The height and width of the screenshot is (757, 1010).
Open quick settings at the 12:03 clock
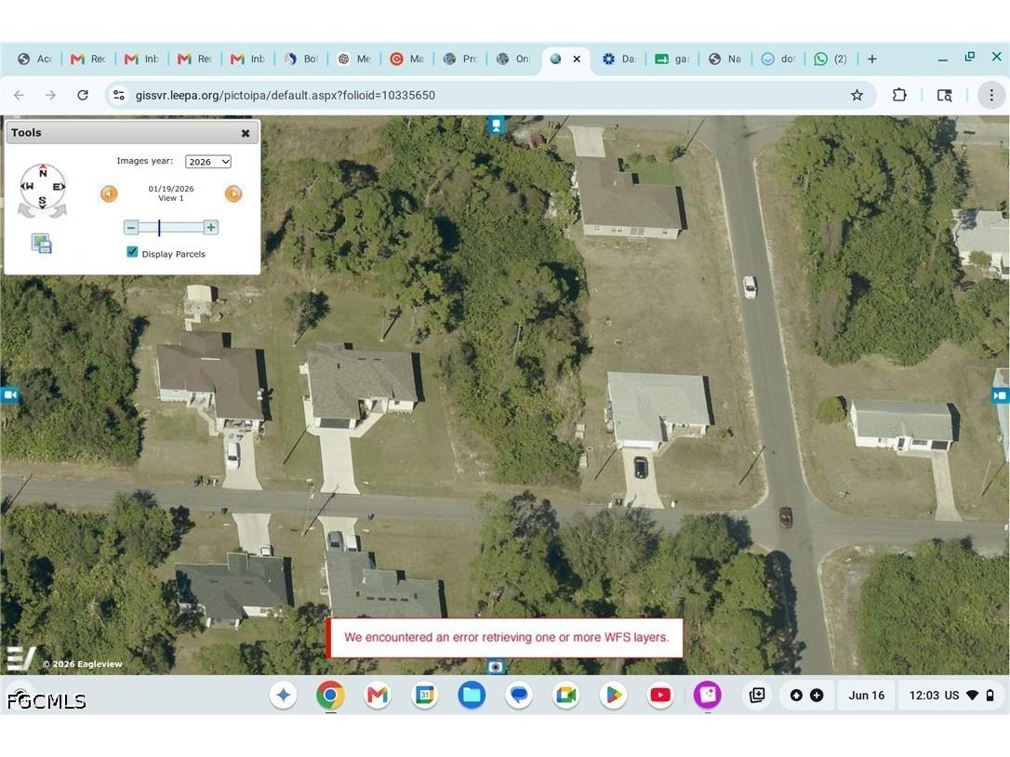point(952,695)
